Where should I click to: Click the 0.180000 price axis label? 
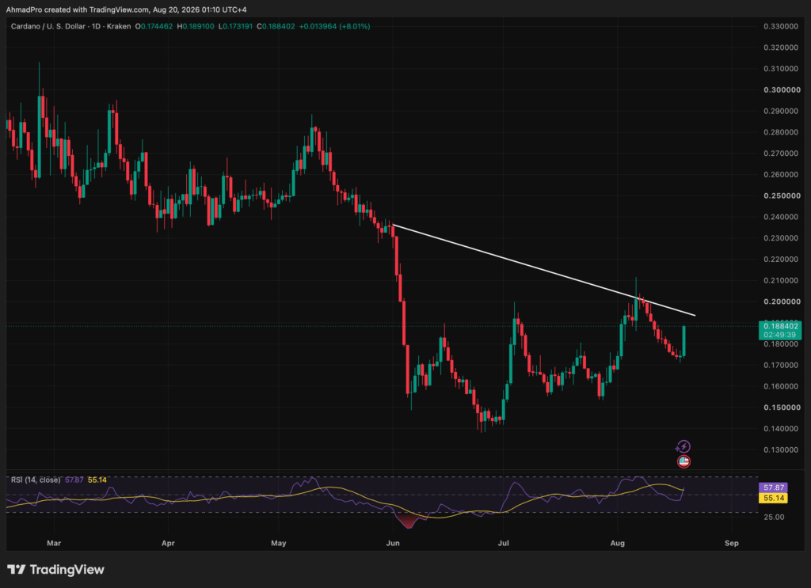(x=780, y=344)
